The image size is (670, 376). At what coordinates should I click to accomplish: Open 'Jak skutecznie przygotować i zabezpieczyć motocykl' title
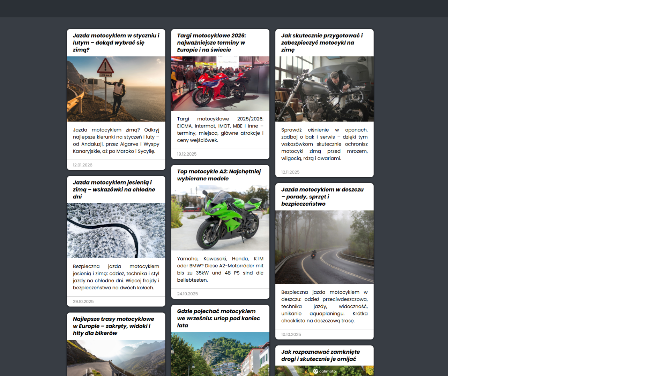[322, 42]
